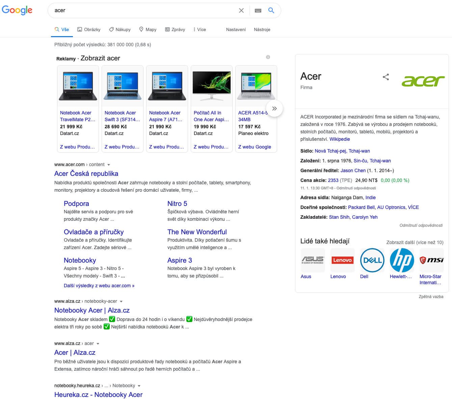452x399 pixels.
Task: Open Nová Tchaj-pej, Tchaj-wan link
Action: tap(342, 151)
